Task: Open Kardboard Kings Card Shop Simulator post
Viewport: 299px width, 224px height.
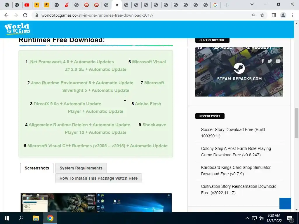Action: click(x=236, y=171)
